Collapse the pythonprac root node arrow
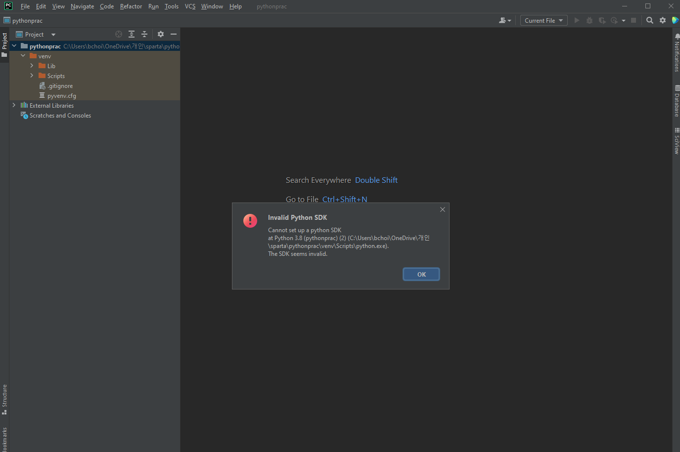The width and height of the screenshot is (680, 452). point(14,46)
